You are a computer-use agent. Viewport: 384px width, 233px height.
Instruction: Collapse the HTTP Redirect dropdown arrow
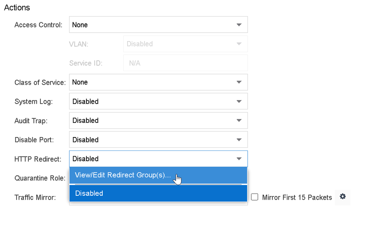click(239, 159)
